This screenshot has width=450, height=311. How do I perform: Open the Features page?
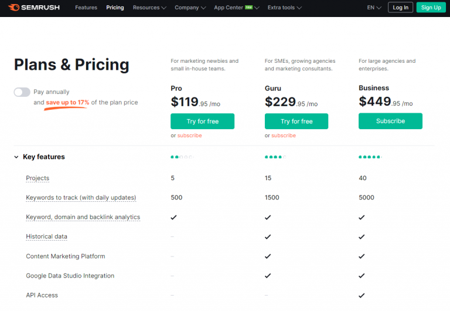(86, 8)
